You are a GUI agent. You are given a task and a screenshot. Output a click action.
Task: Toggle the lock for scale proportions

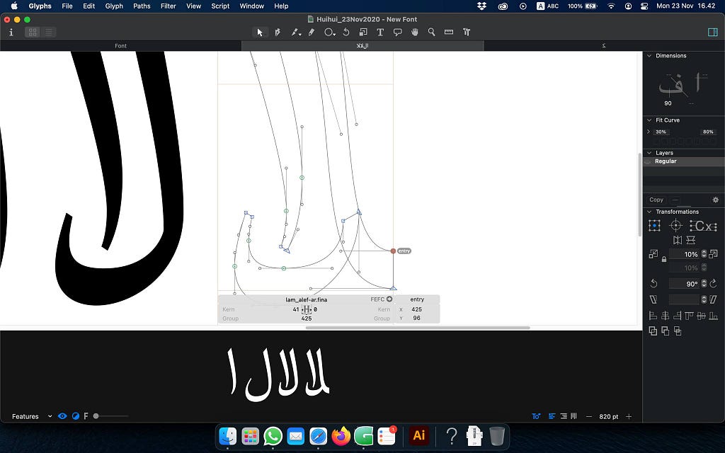[x=664, y=259]
